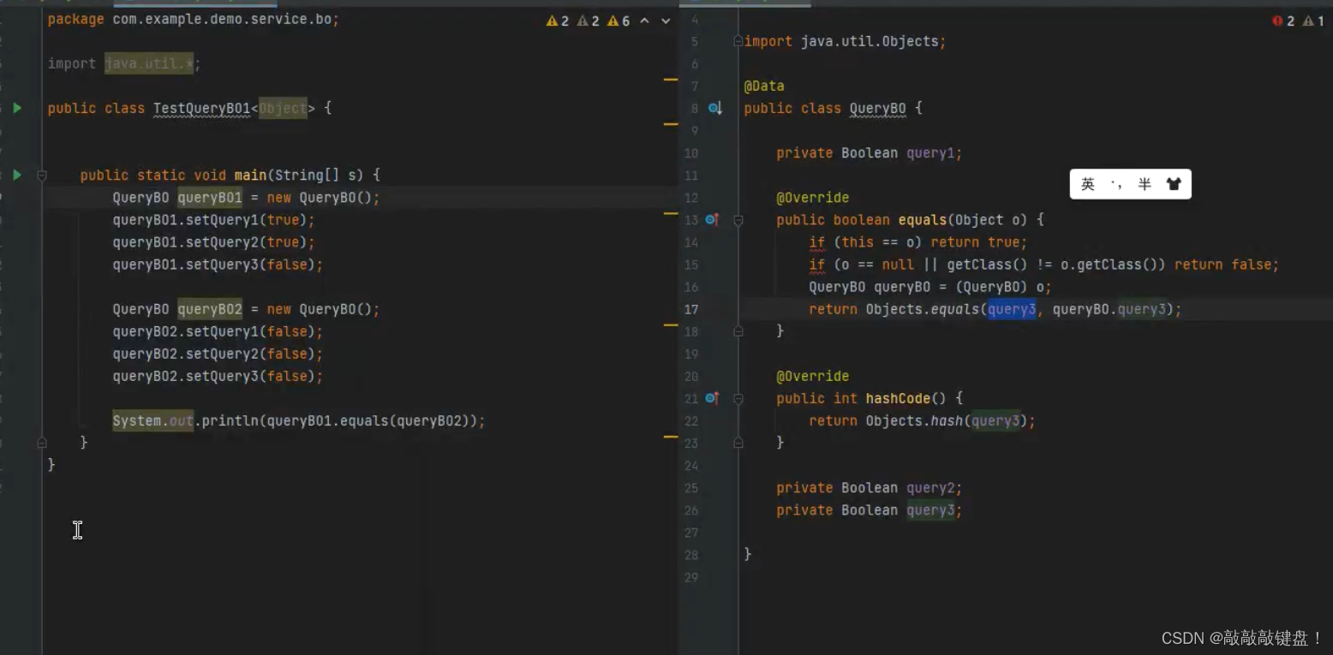Viewport: 1333px width, 655px height.
Task: Click the previous-warning up chevron
Action: (x=646, y=21)
